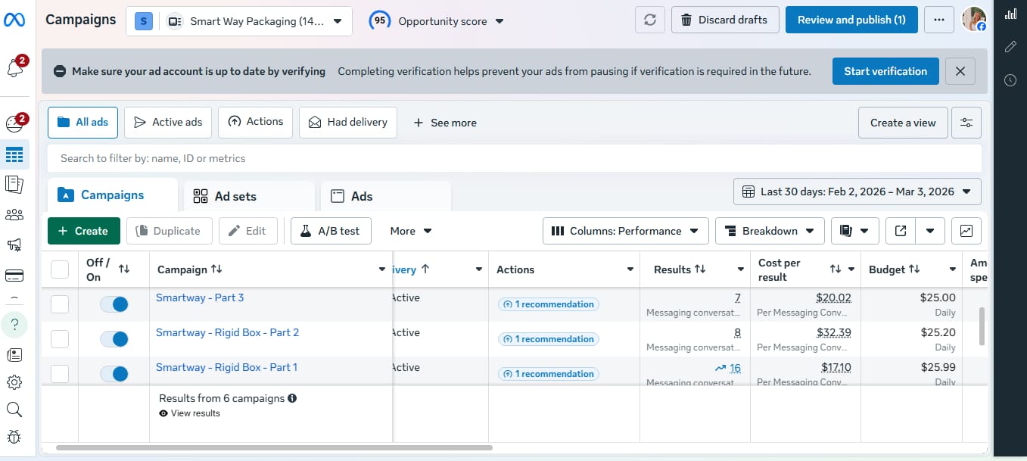Open Billing credit card icon in sidebar
The width and height of the screenshot is (1027, 461).
(14, 275)
